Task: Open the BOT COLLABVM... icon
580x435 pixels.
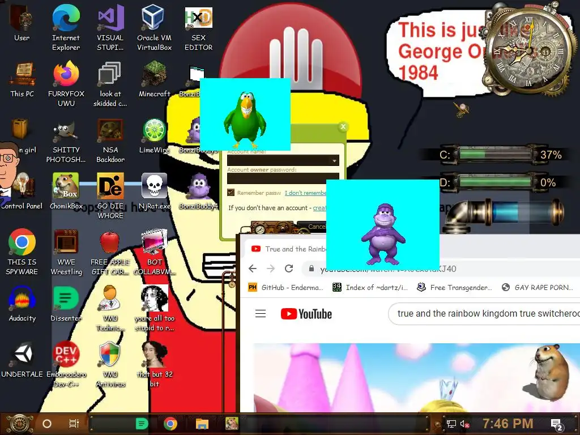Action: coord(154,251)
